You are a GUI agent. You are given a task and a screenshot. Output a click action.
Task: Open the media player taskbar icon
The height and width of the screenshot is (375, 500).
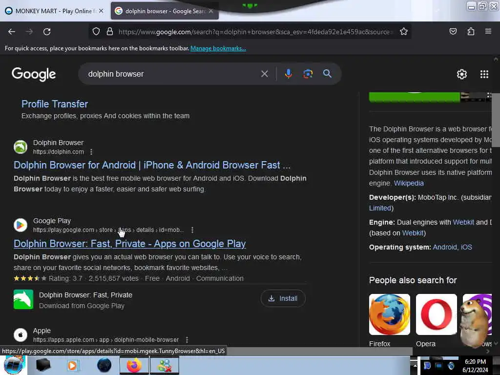pyautogui.click(x=72, y=365)
